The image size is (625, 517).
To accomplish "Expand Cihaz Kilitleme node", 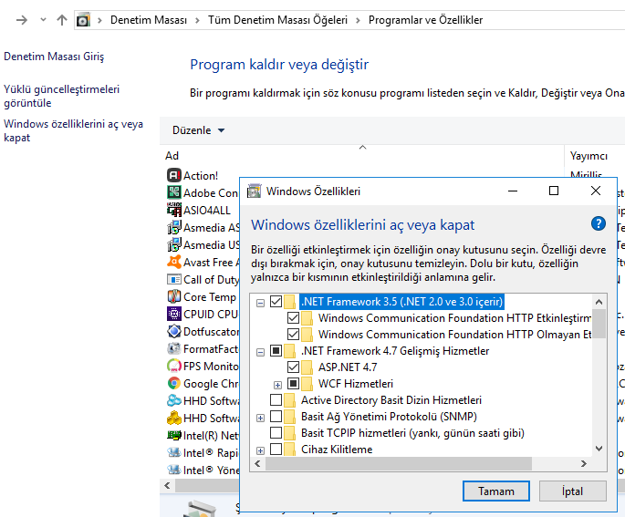I will (x=260, y=450).
